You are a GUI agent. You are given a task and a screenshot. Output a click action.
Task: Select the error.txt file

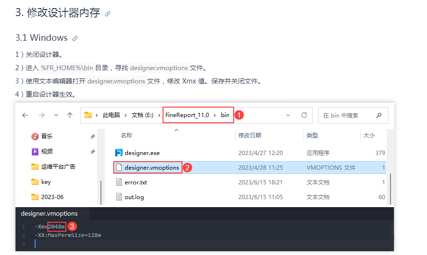[136, 182]
